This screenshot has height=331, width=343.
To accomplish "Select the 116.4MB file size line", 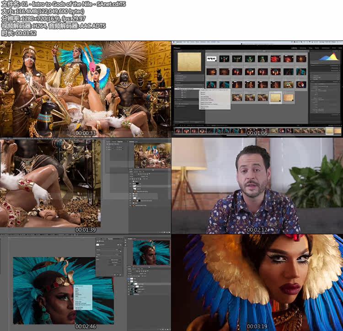I will point(43,11).
